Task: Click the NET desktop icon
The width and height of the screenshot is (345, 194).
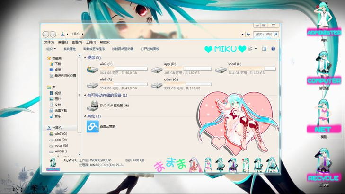Action: click(324, 119)
